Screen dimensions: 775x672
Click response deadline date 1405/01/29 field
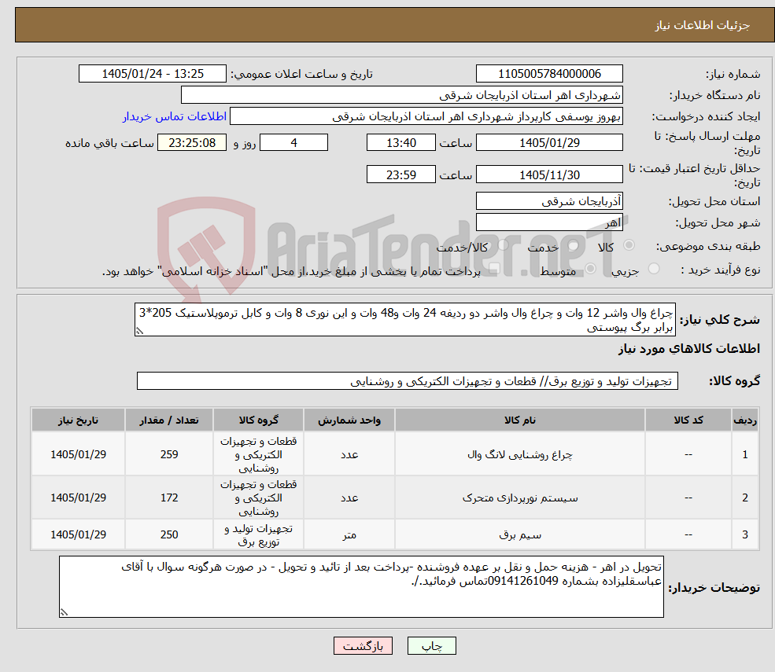pyautogui.click(x=549, y=143)
